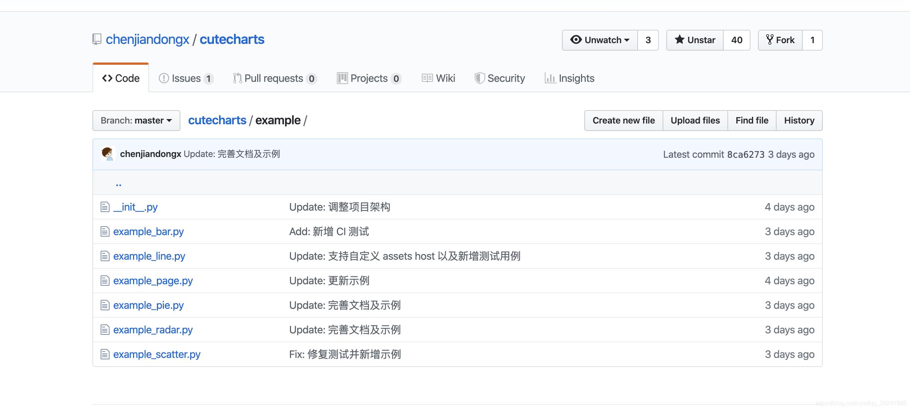910x410 pixels.
Task: Open commit 'Fix: 修复测试并新增示例'
Action: pos(345,354)
